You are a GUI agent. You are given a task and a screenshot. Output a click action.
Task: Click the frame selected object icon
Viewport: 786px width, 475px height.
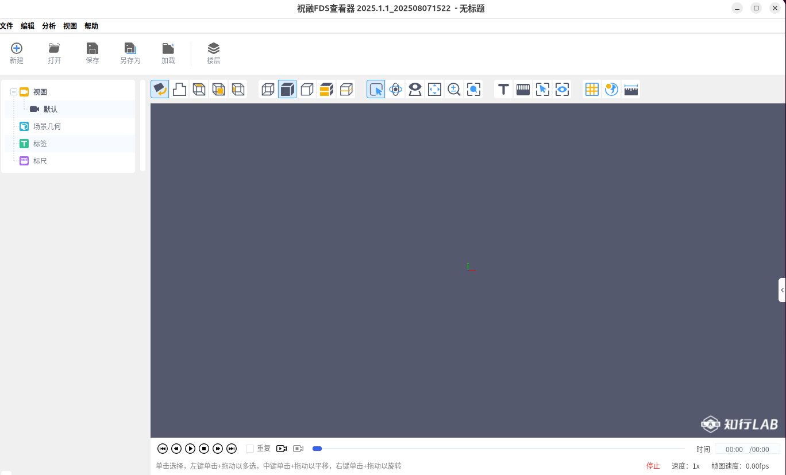point(542,89)
